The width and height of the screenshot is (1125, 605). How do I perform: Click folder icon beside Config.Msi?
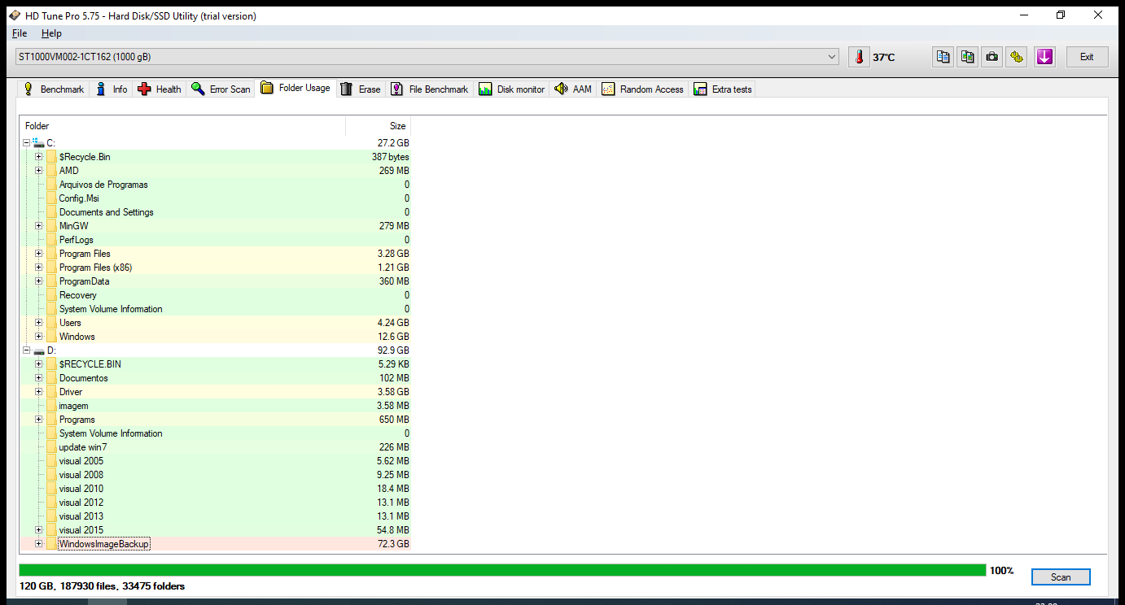click(51, 198)
